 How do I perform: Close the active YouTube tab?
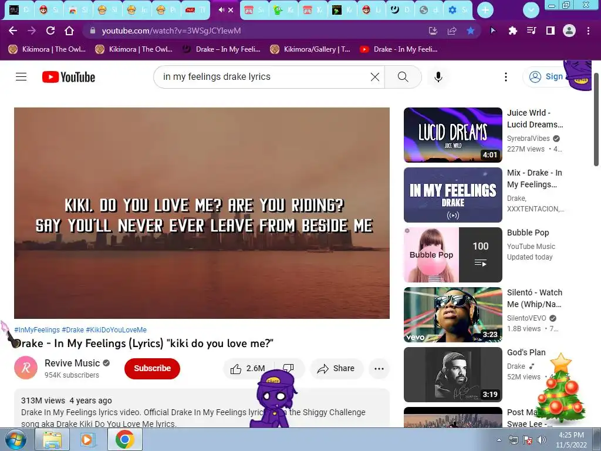pos(231,10)
